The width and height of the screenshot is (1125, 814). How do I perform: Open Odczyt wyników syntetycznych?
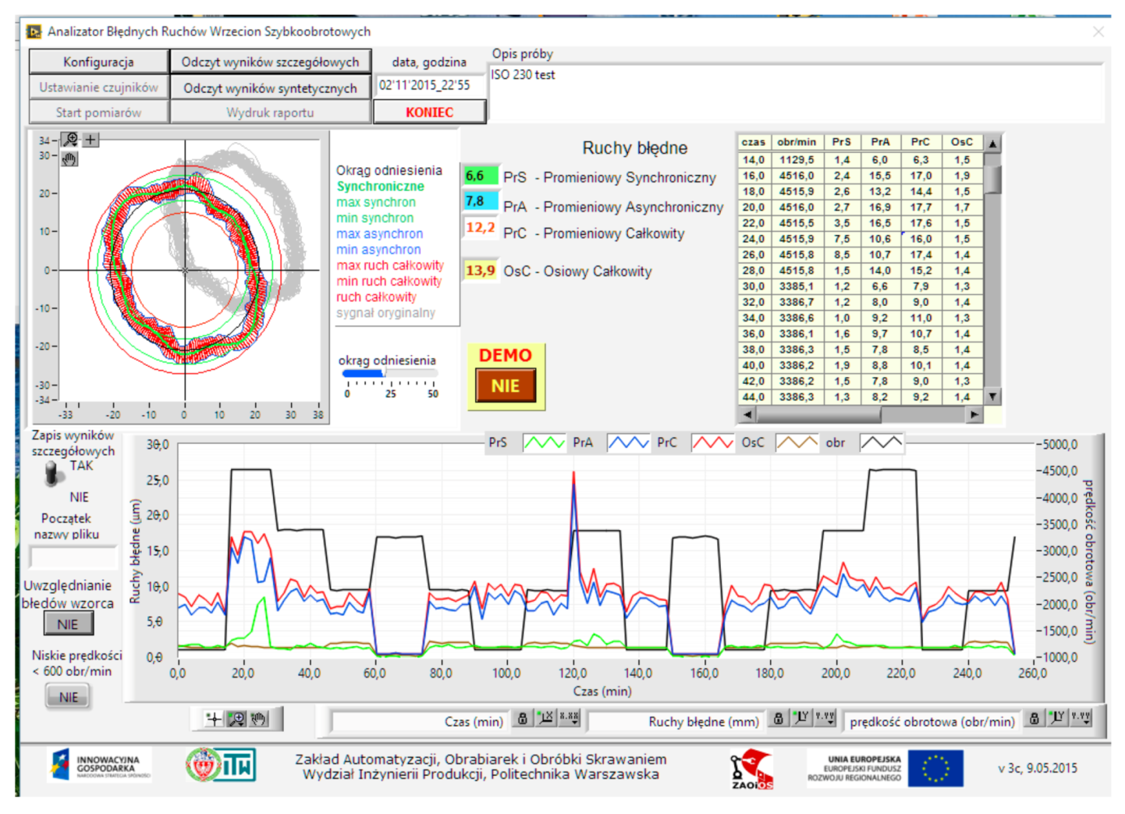pos(270,88)
